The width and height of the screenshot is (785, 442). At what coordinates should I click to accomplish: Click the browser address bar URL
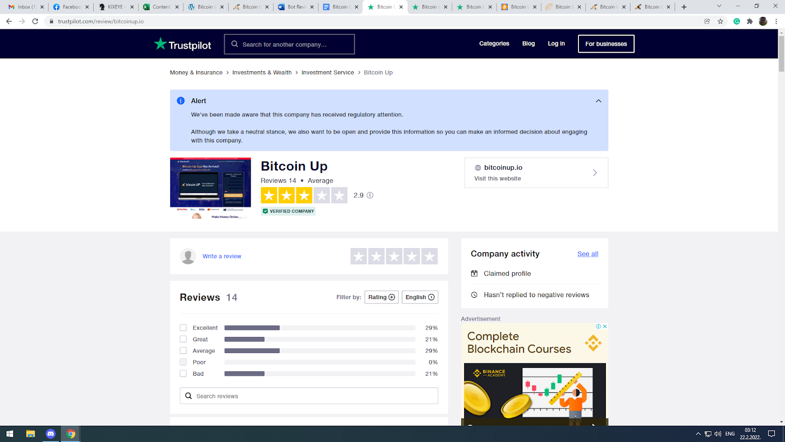coord(101,22)
